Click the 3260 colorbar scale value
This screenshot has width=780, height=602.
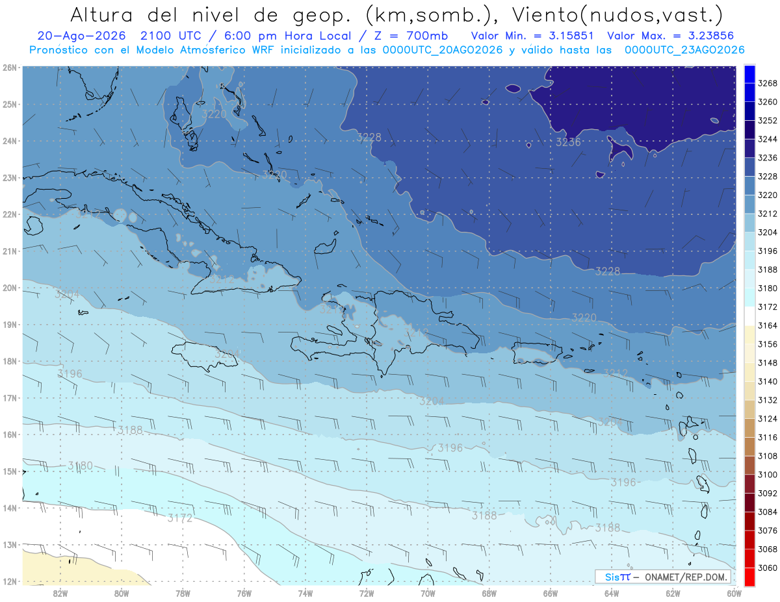point(768,102)
